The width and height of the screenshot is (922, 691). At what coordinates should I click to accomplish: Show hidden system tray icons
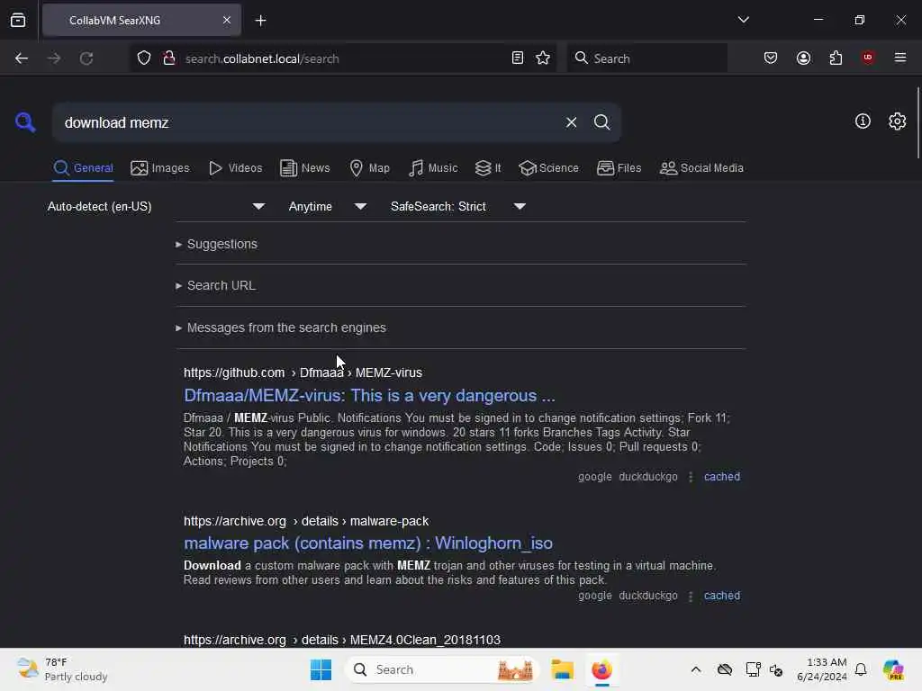pyautogui.click(x=696, y=669)
